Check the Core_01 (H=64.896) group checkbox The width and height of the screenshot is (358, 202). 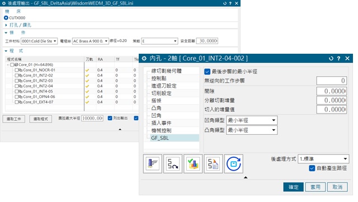pyautogui.click(x=12, y=65)
